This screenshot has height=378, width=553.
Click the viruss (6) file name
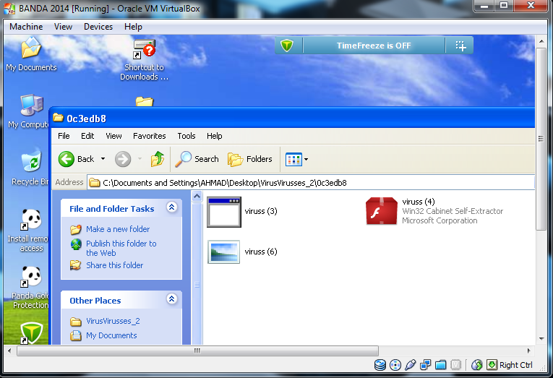(261, 252)
